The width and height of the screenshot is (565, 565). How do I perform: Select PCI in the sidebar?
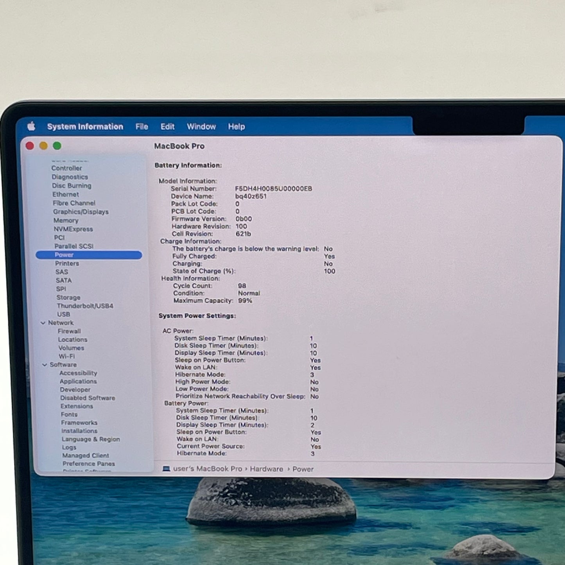tap(59, 238)
